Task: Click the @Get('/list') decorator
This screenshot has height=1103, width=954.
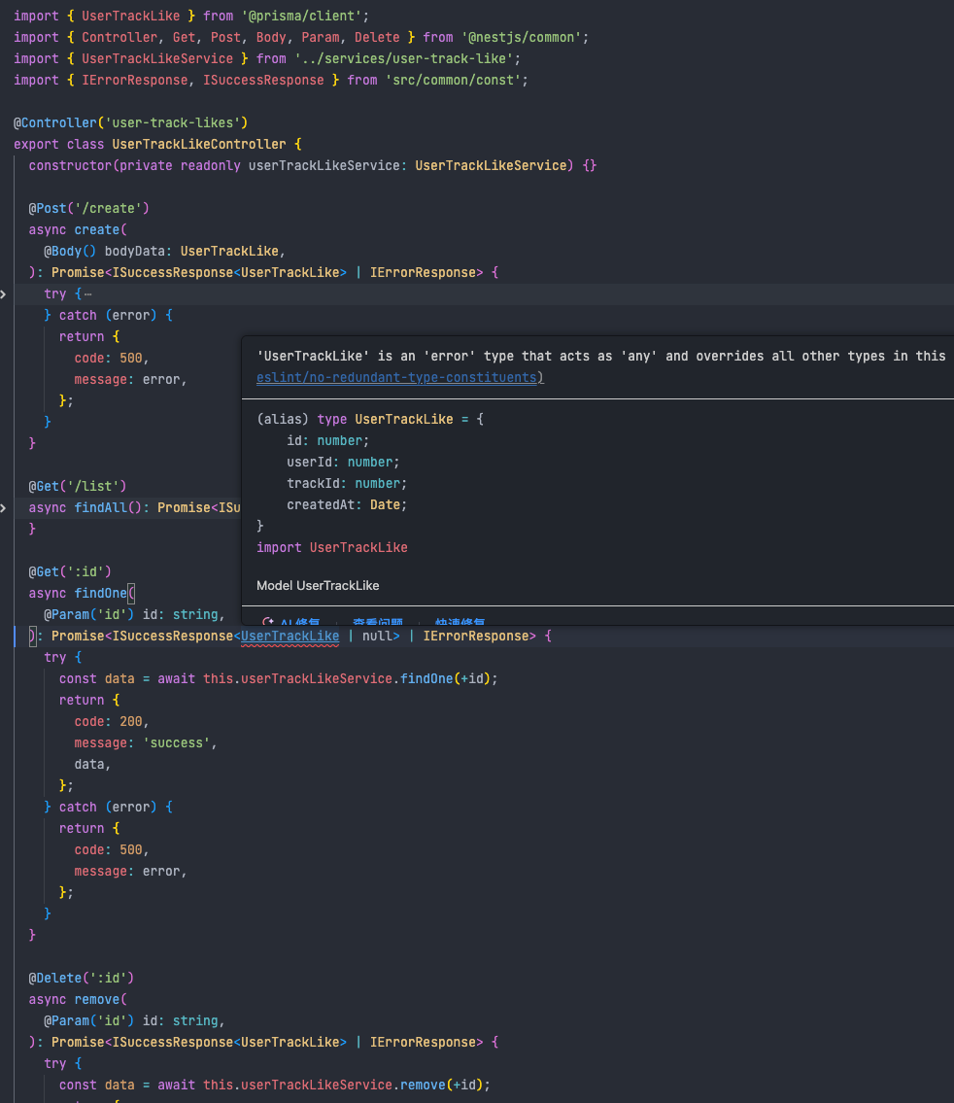Action: [x=78, y=486]
